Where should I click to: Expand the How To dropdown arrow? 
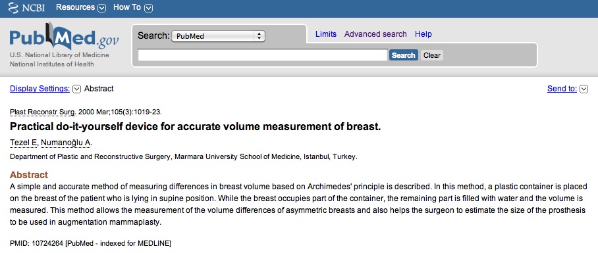(x=149, y=8)
